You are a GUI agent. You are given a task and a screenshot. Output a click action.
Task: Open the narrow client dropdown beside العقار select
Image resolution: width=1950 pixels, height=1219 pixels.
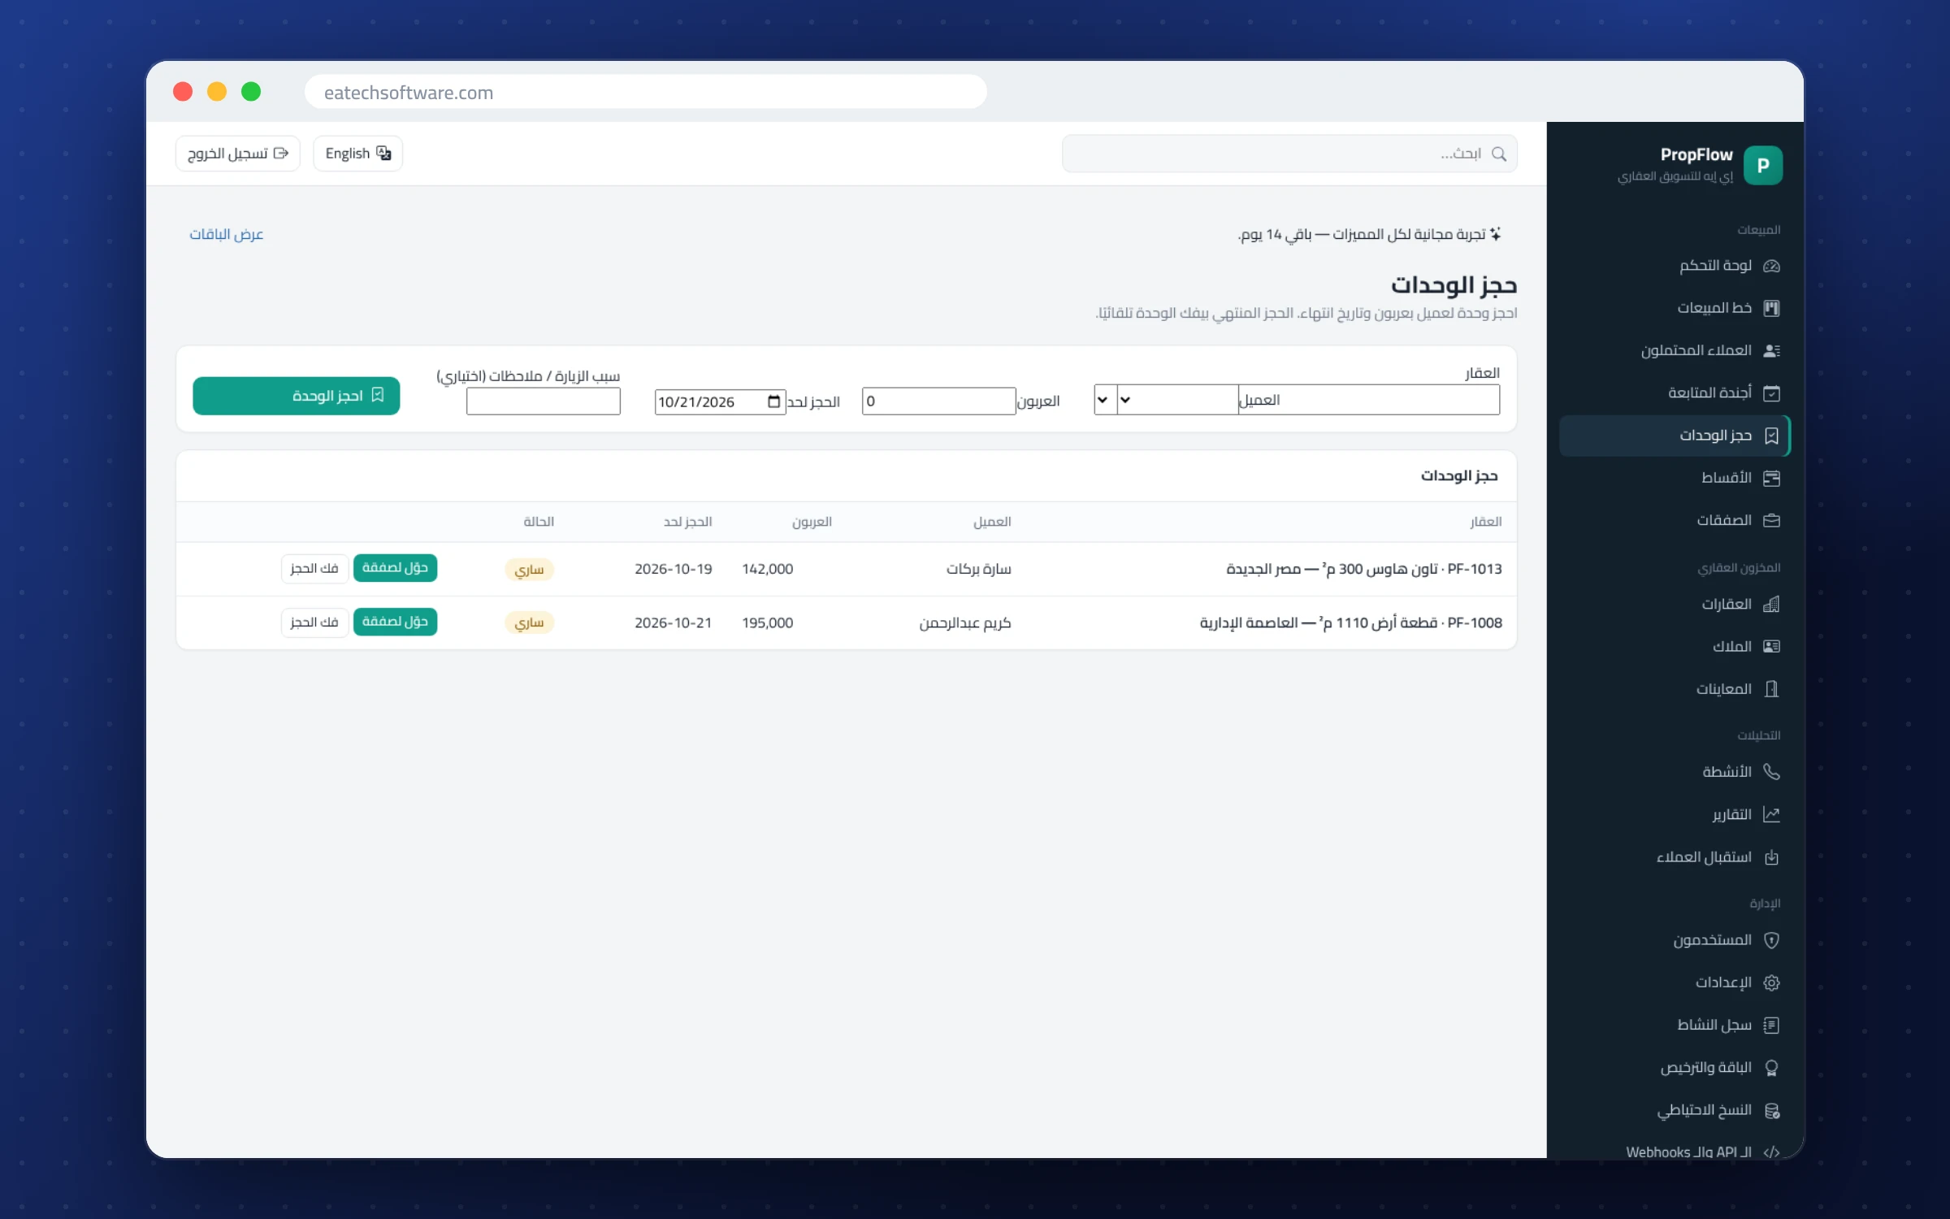(1105, 400)
